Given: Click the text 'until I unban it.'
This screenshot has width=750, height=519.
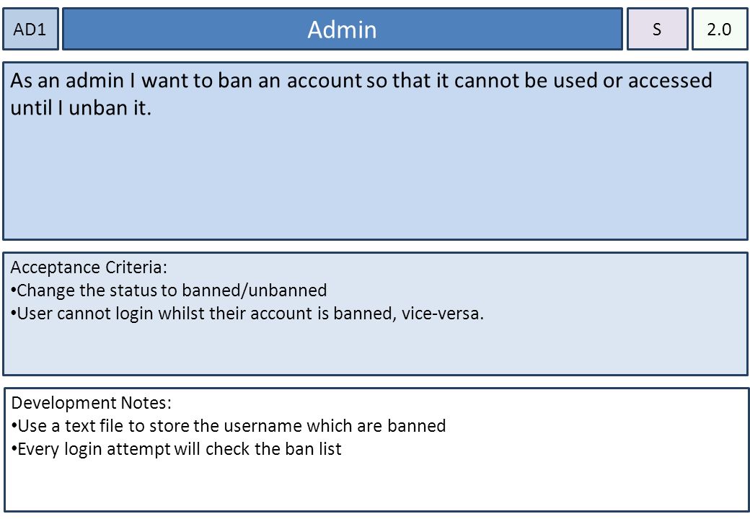Looking at the screenshot, I should pyautogui.click(x=81, y=108).
